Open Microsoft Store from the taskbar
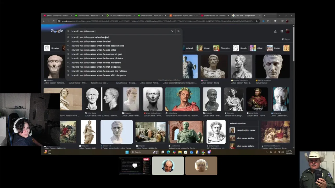335x188 pixels. [x=186, y=152]
